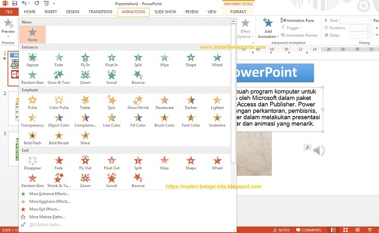
Task: Select Brush Color emphasis effect
Action: coord(165,121)
